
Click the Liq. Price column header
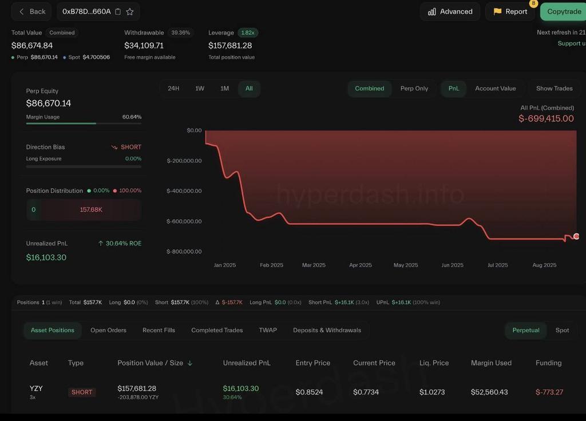click(434, 363)
